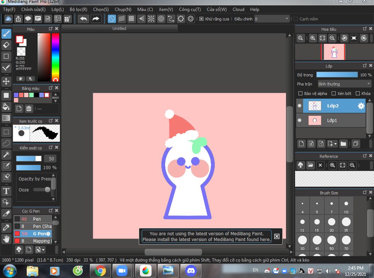Open snap settings gear
Screen dimensions: 374x278
(x=191, y=19)
